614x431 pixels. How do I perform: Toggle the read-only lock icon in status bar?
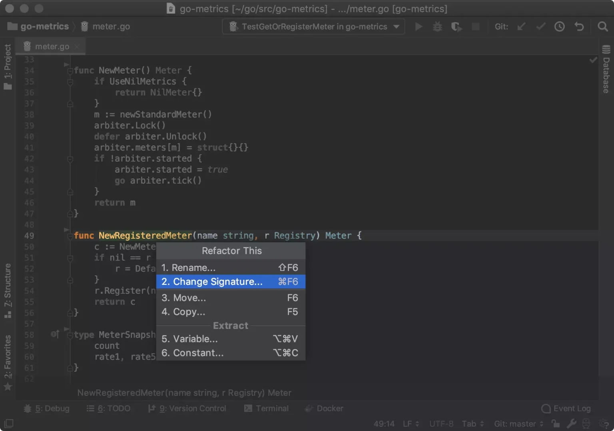555,423
